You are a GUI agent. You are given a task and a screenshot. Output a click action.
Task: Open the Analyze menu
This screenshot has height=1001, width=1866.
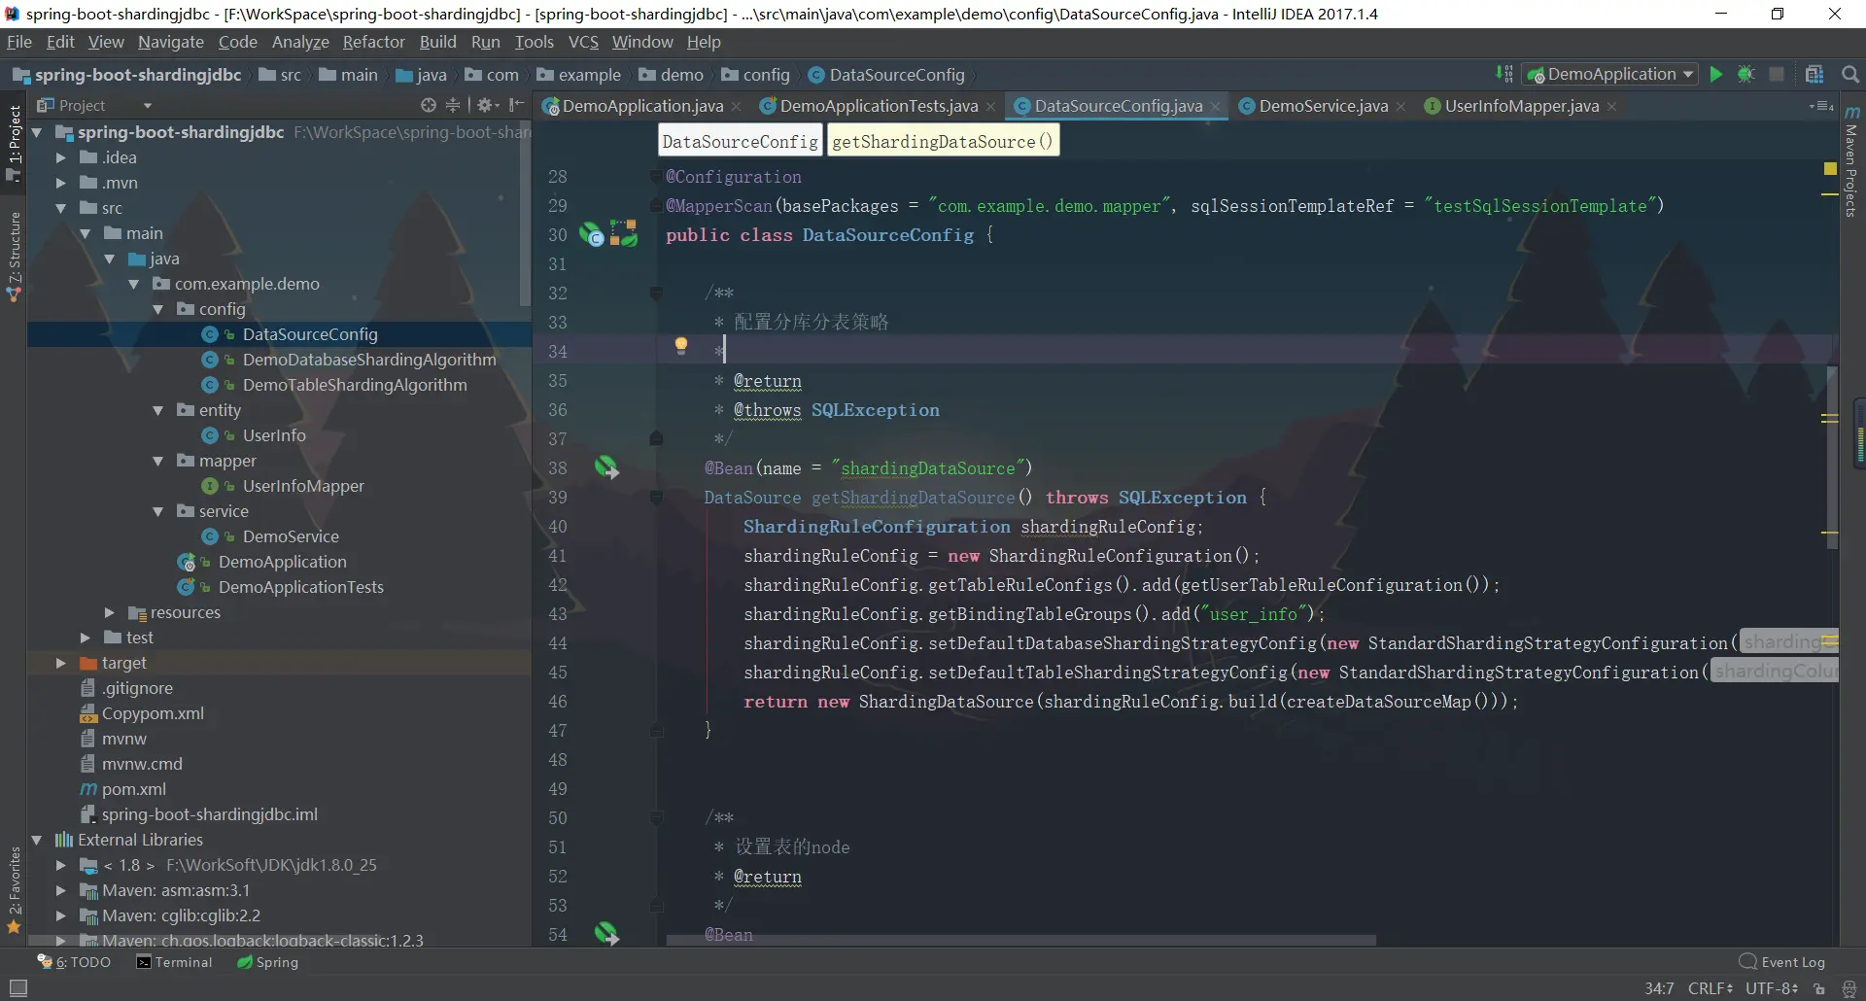pyautogui.click(x=300, y=42)
